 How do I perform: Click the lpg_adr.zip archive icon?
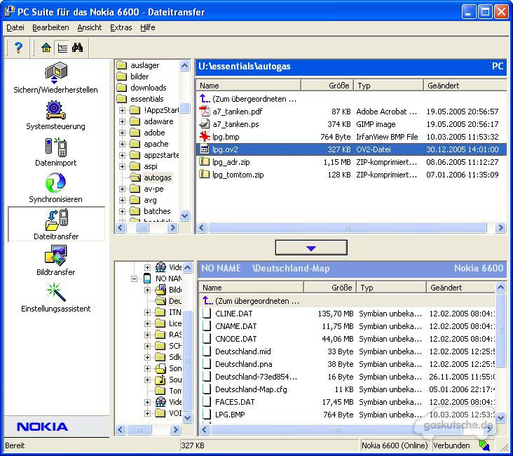pyautogui.click(x=205, y=162)
